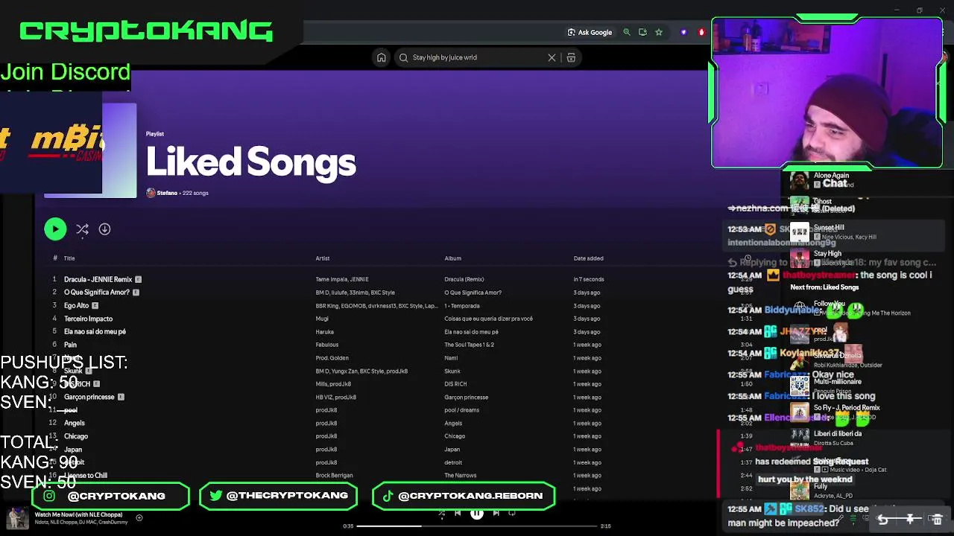Click So Fly - J. Period Remix in queue
This screenshot has height=536, width=954.
point(847,407)
